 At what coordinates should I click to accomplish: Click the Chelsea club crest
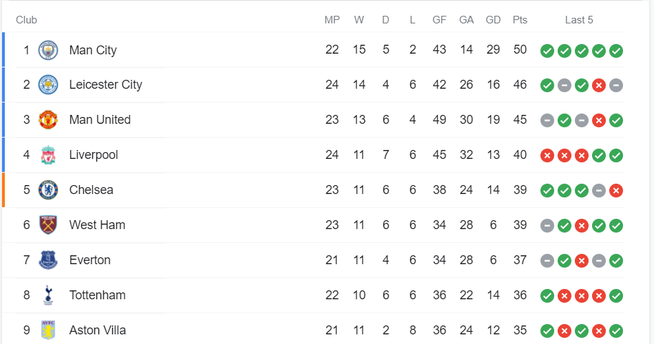pos(48,190)
